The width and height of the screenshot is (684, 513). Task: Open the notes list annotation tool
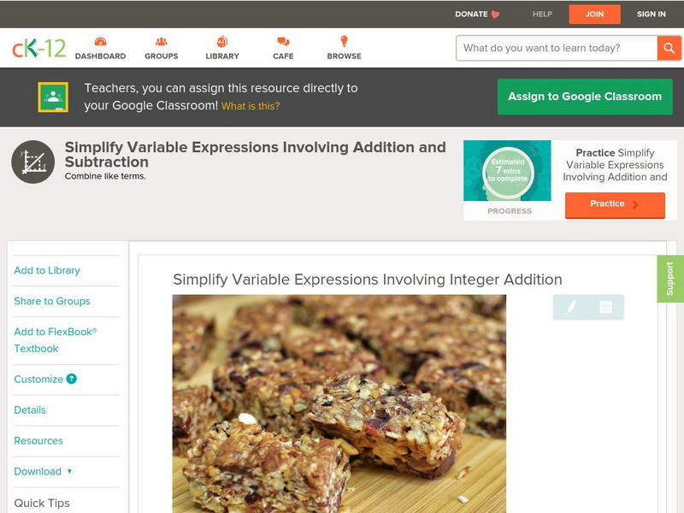[605, 307]
